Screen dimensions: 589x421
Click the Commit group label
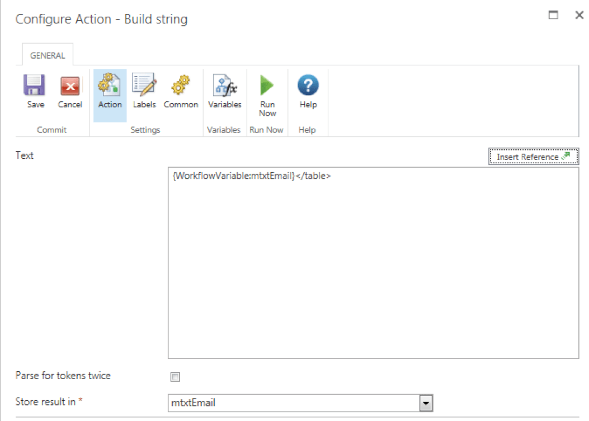(x=51, y=130)
